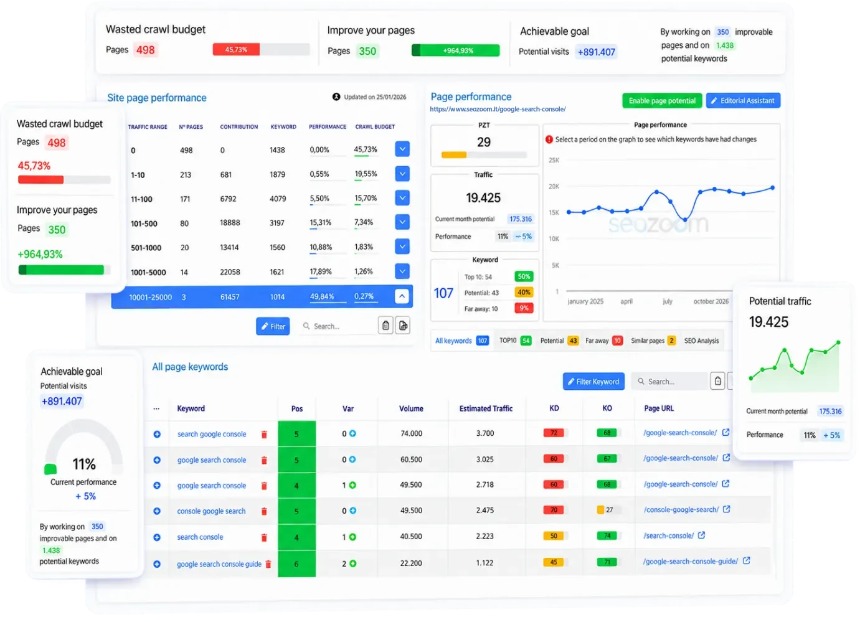Image resolution: width=860 pixels, height=622 pixels.
Task: Open external link for /search-console/ URL
Action: click(x=702, y=535)
